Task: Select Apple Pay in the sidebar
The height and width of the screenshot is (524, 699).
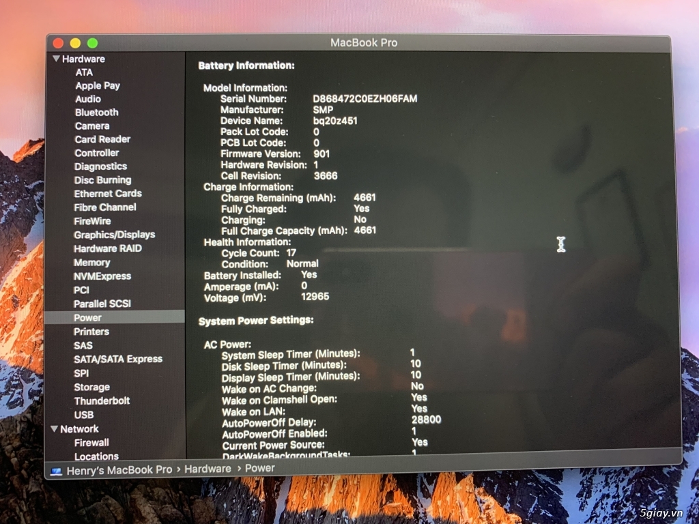Action: click(98, 85)
